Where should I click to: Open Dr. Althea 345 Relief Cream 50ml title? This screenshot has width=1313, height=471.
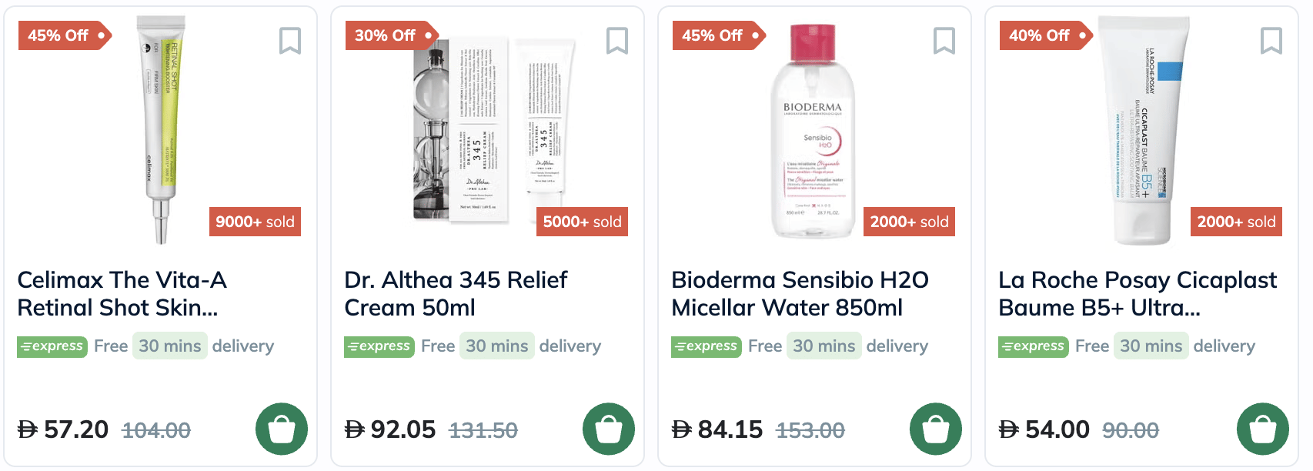(x=456, y=293)
